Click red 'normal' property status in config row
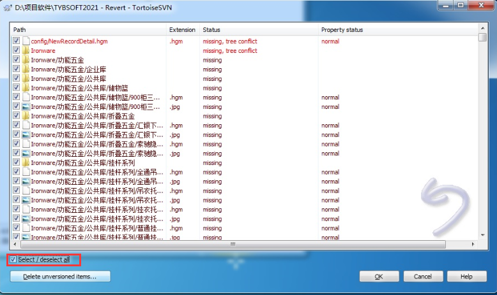497x295 pixels. (330, 41)
